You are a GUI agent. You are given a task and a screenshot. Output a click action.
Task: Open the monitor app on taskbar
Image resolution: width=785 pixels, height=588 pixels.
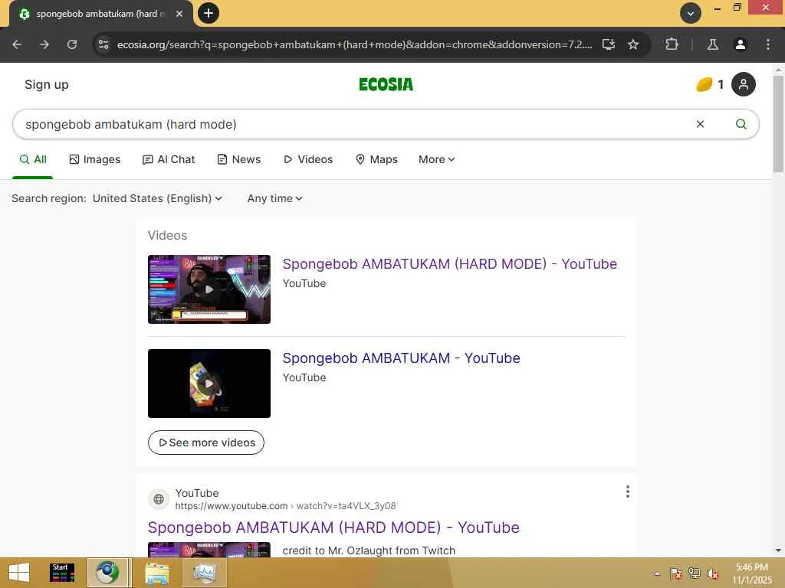[x=204, y=573]
